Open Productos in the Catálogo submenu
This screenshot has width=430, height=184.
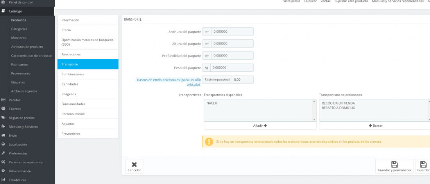pyautogui.click(x=19, y=20)
